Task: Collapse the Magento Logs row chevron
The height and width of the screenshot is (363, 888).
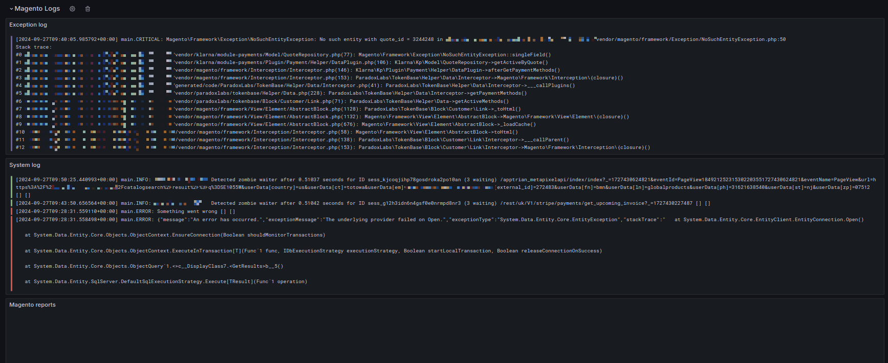Action: pyautogui.click(x=11, y=9)
